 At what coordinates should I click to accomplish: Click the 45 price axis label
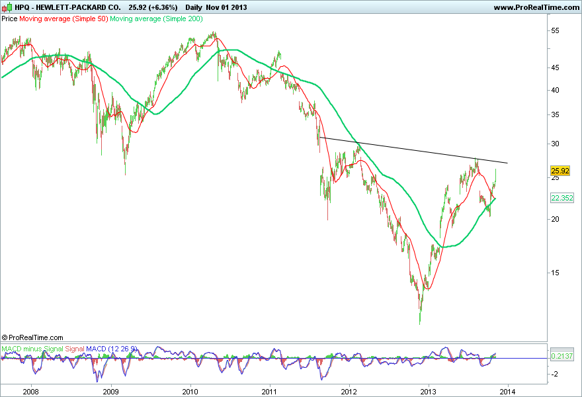click(x=555, y=67)
